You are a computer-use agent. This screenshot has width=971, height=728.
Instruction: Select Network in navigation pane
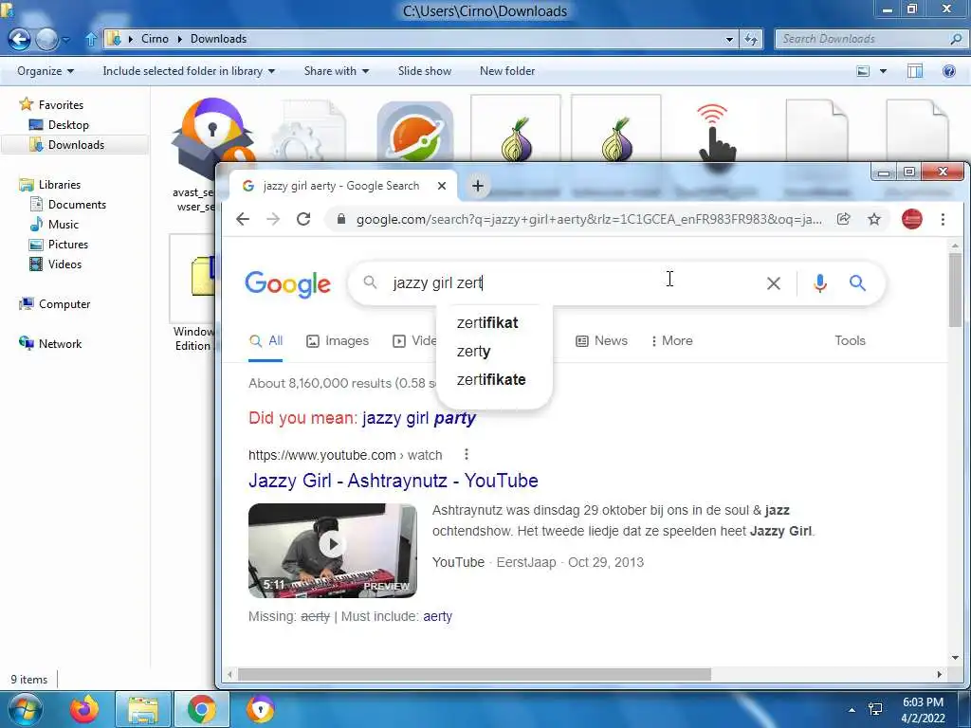tap(51, 343)
